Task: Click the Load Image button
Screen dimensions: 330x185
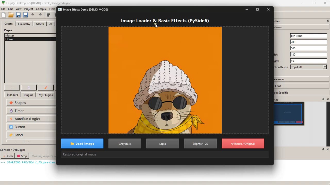Action: tap(82, 144)
